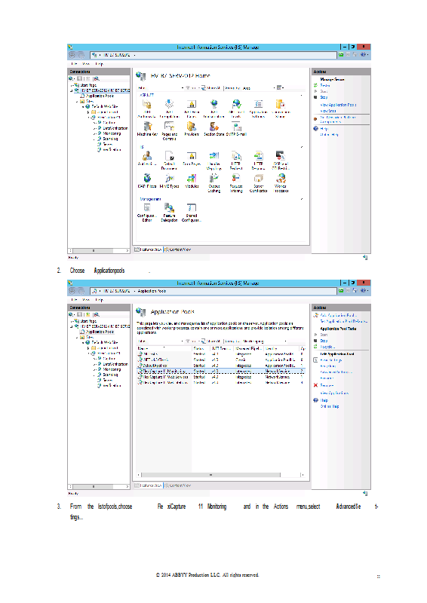Switch to Content View under the Application Pools list
Screen dimensions: 427x603
177,485
